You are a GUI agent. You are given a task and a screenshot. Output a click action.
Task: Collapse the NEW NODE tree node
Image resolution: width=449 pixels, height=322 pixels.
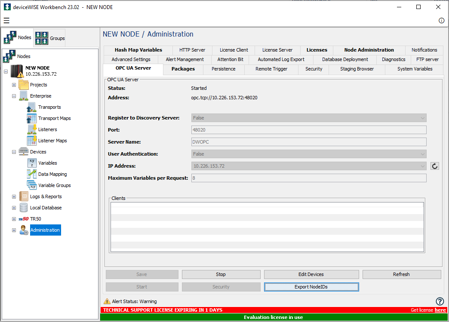click(6, 71)
